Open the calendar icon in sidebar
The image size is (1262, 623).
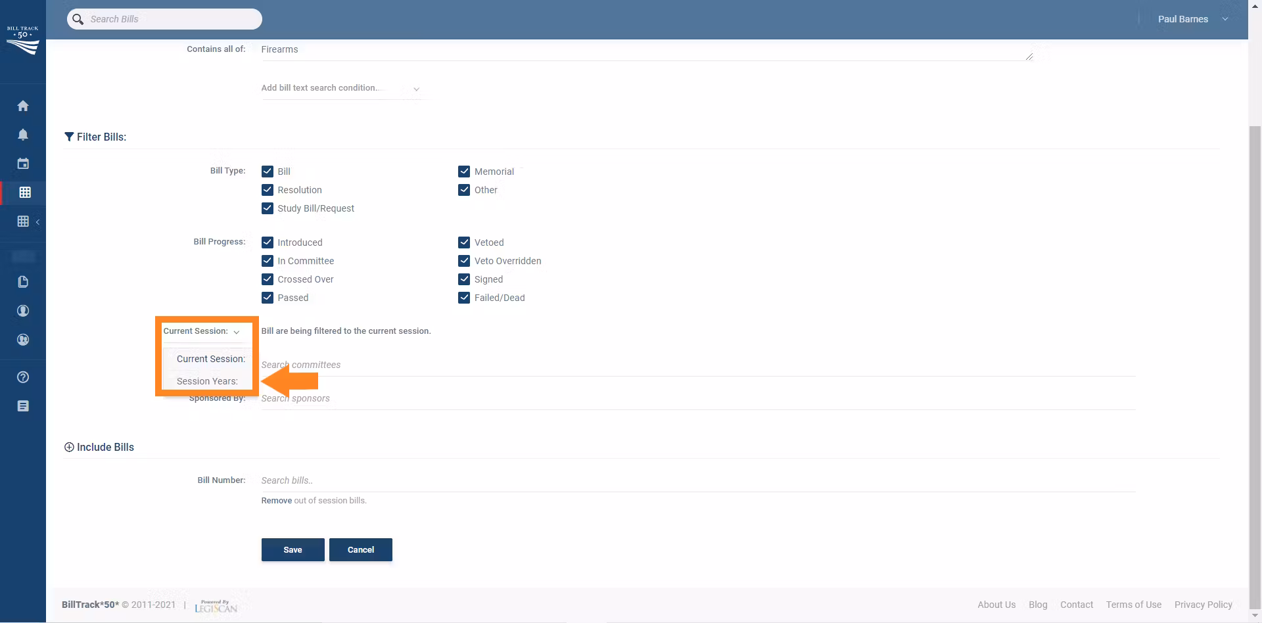[x=23, y=164]
